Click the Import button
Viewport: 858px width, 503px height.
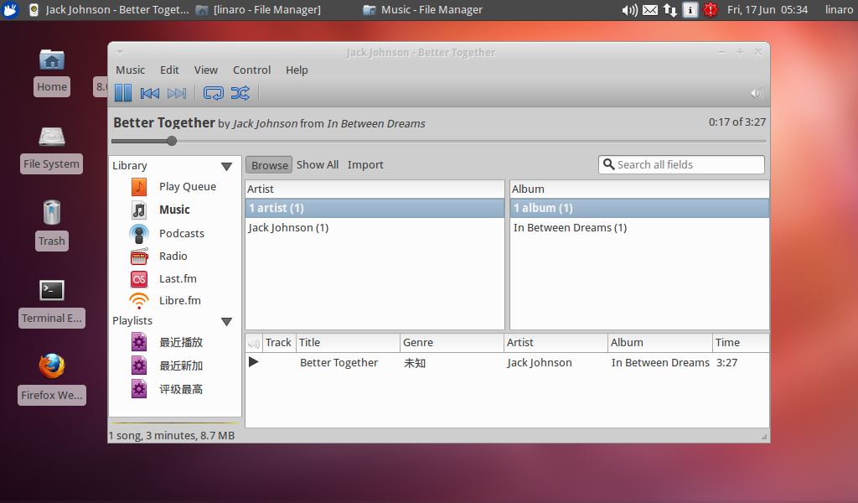tap(365, 165)
